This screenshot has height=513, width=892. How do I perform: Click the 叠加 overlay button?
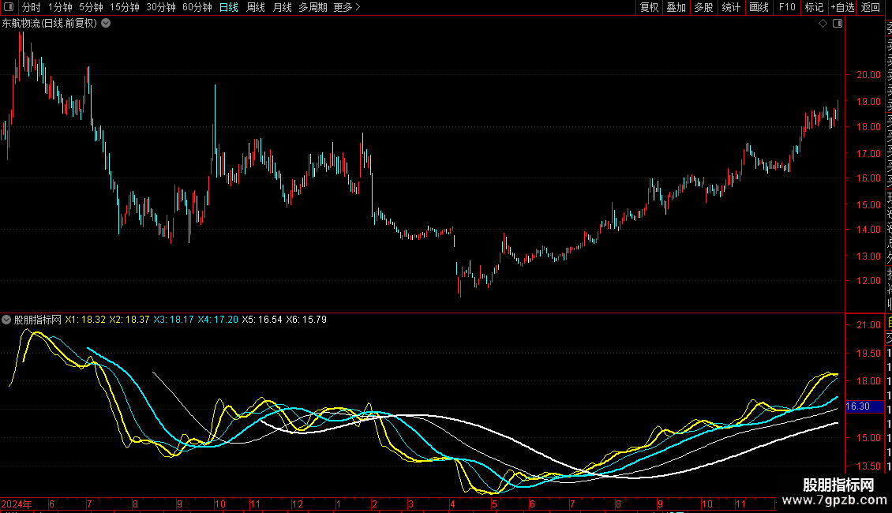pyautogui.click(x=676, y=7)
